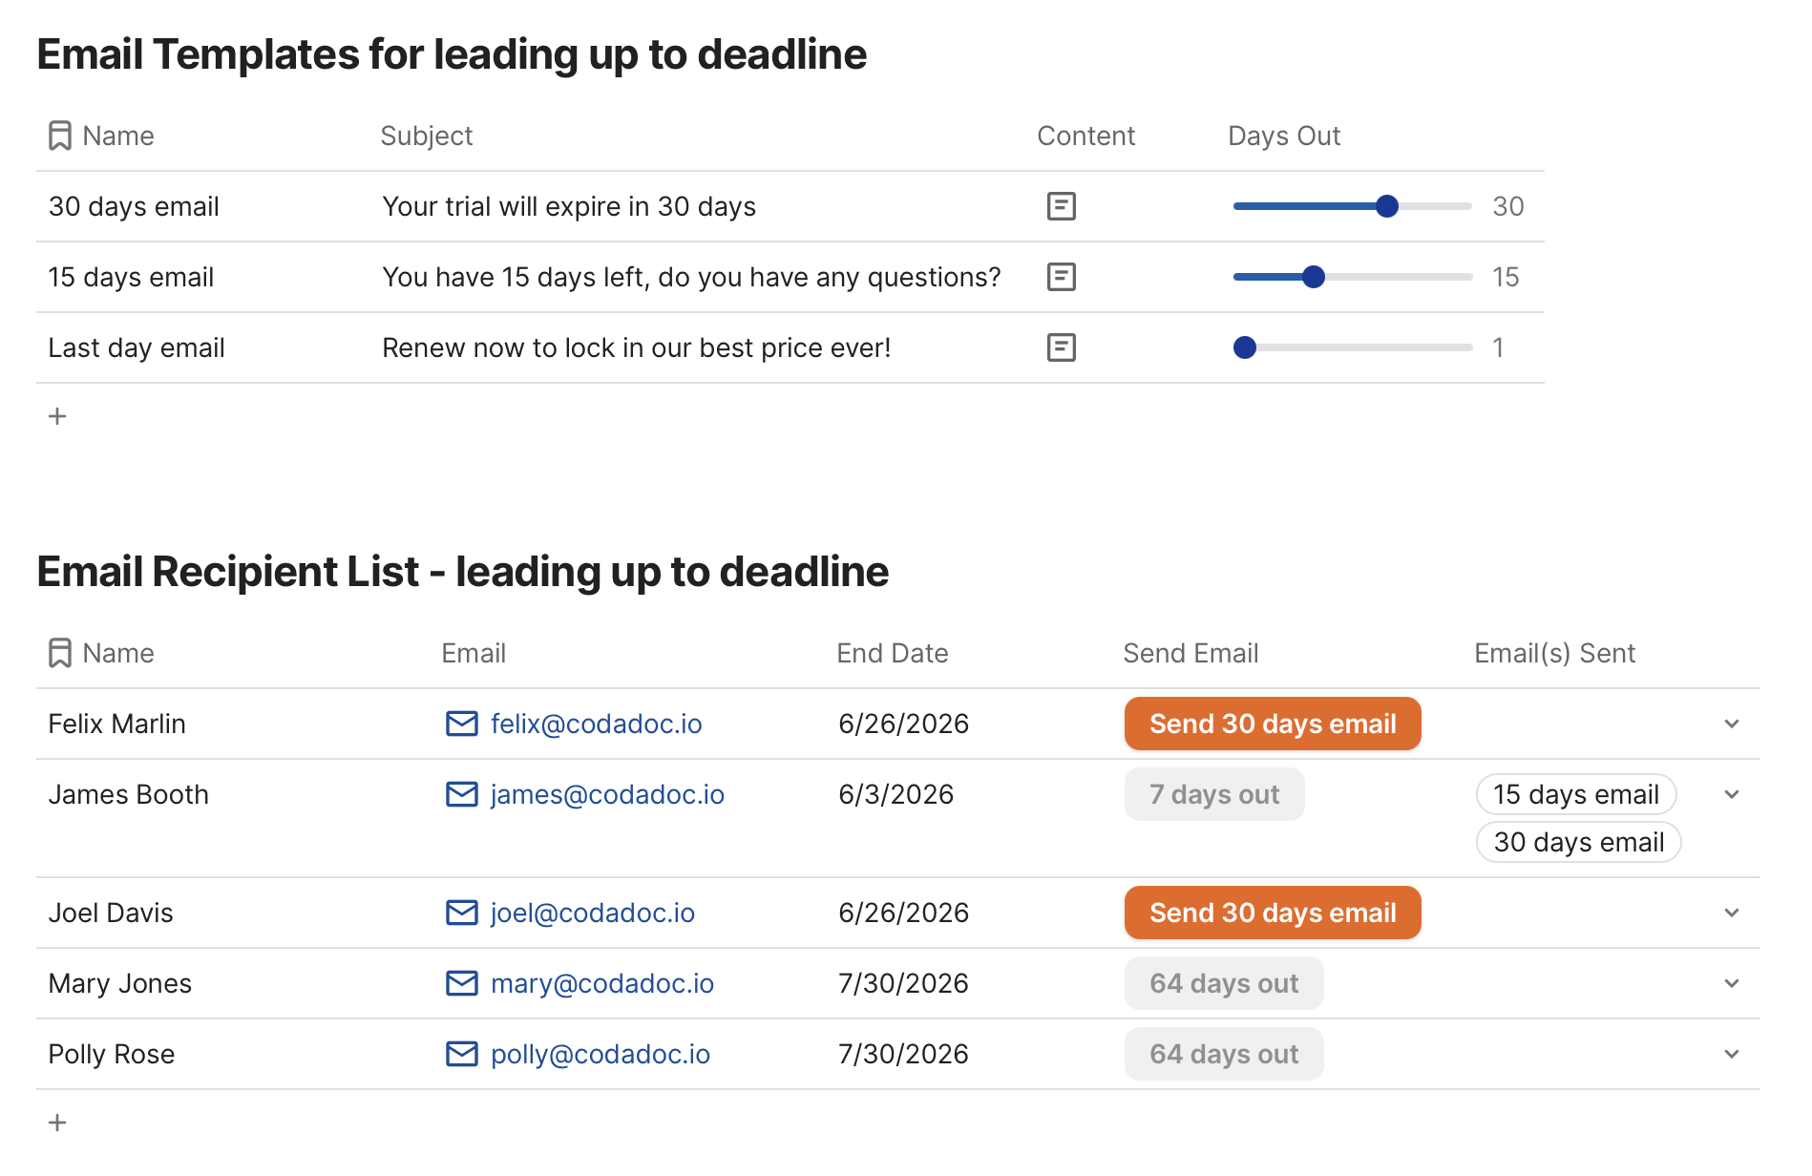
Task: Click bookmark icon in Recipient List Name header
Action: coord(60,653)
